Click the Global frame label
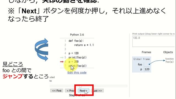This screenshot has width=176, height=99. click(142, 59)
